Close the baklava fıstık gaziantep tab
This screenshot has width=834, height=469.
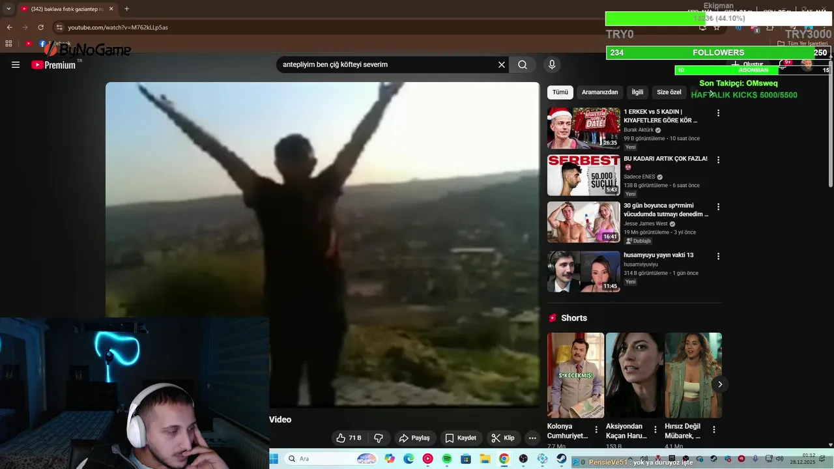pyautogui.click(x=111, y=9)
